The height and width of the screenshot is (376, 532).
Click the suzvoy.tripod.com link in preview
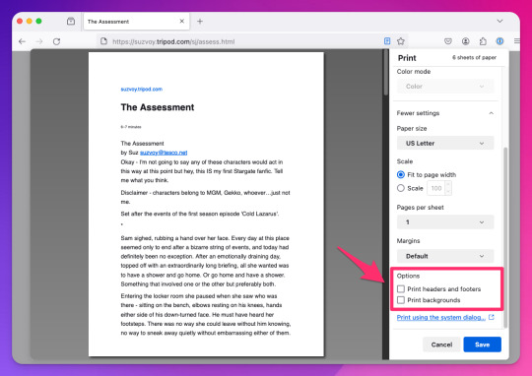pos(142,90)
